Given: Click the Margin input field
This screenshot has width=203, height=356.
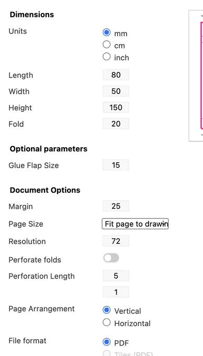Looking at the screenshot, I should point(116,206).
